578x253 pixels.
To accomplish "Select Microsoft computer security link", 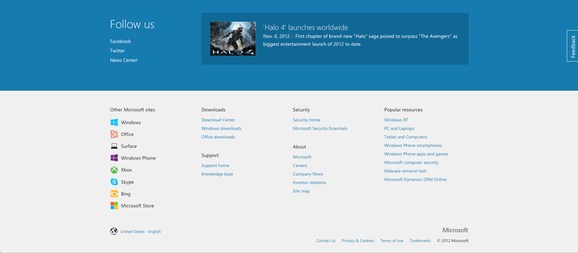I will [411, 163].
